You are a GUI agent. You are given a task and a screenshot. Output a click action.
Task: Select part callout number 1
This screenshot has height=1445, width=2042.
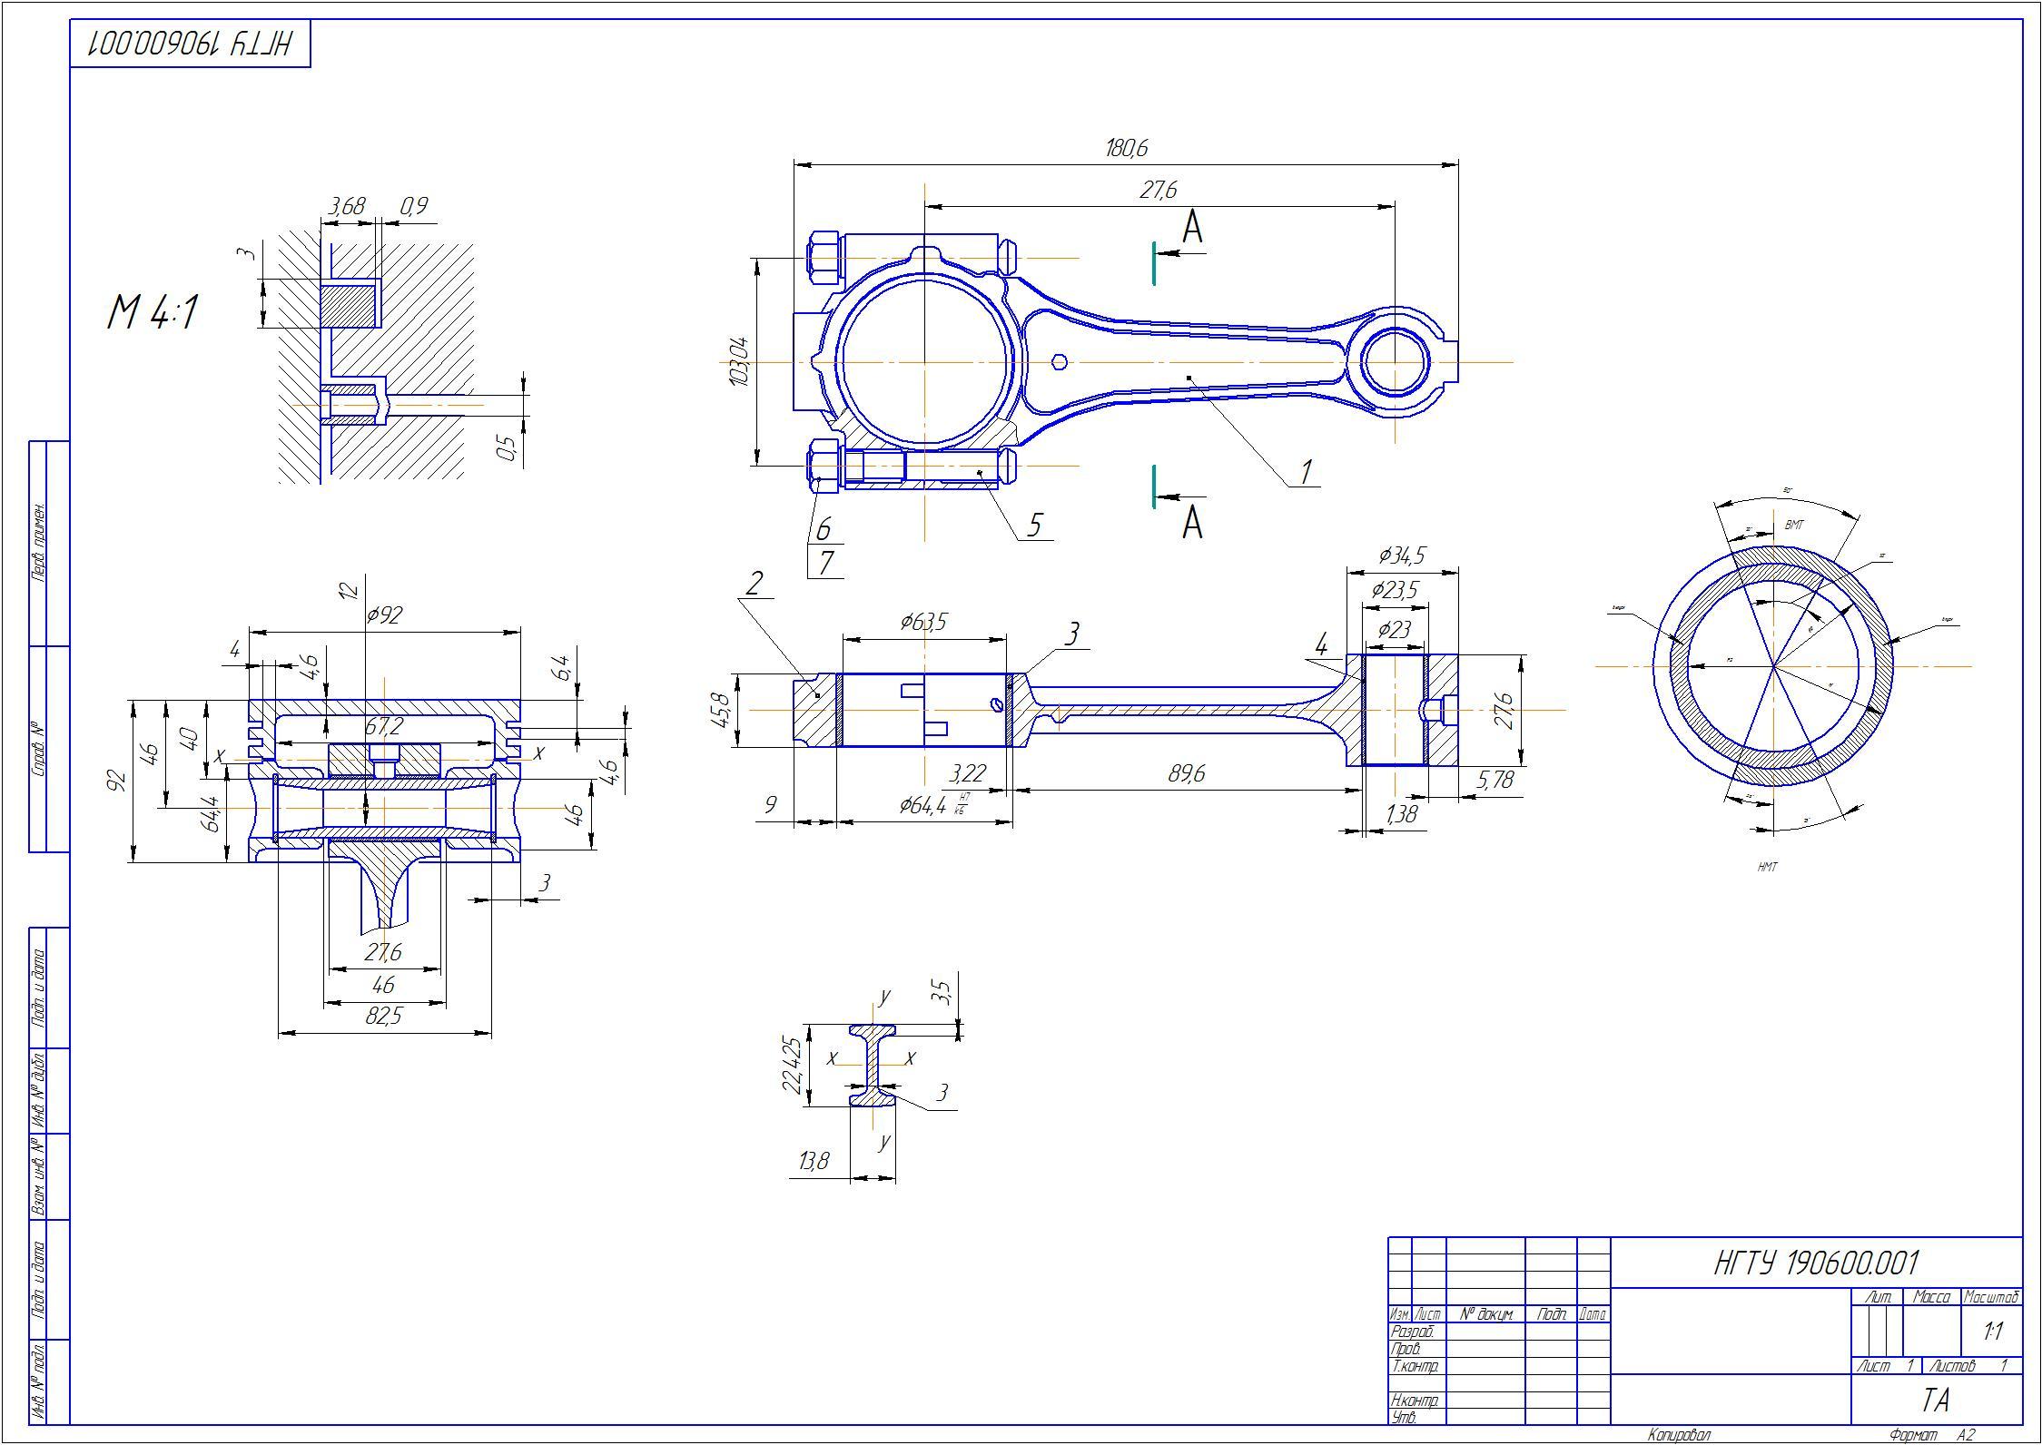[x=1306, y=471]
